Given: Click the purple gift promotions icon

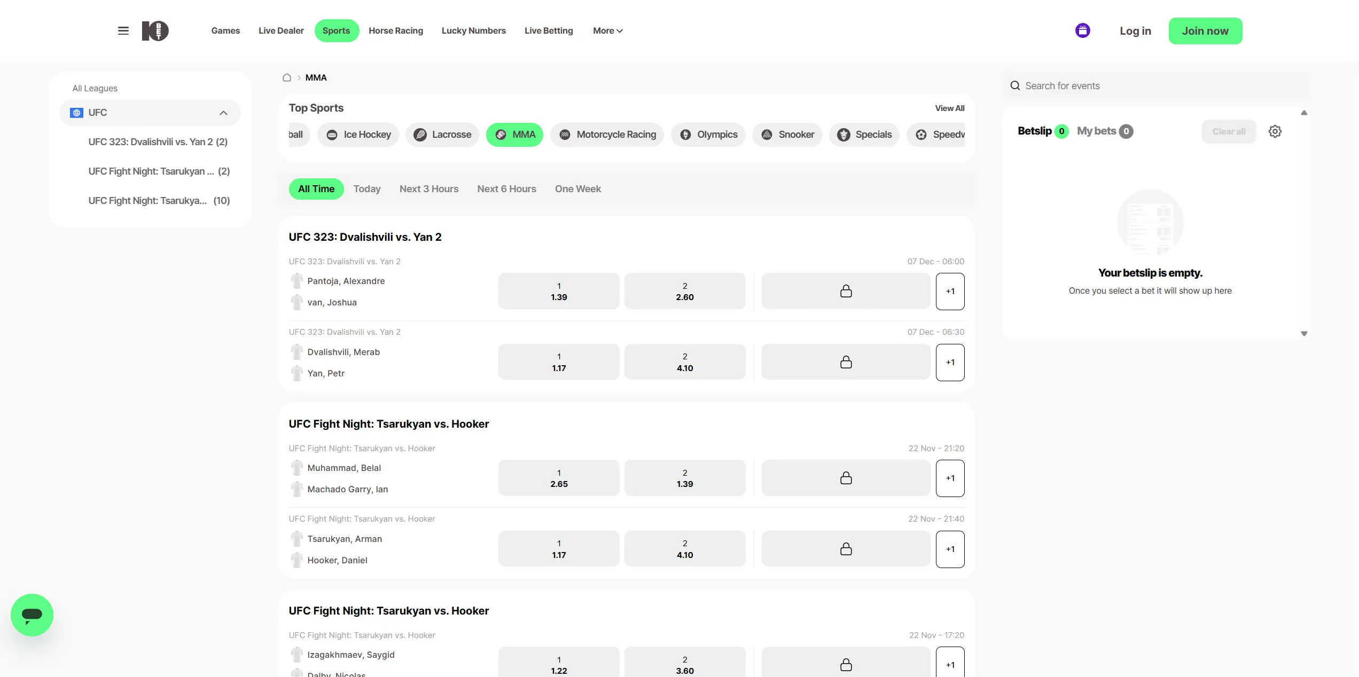Looking at the screenshot, I should (1082, 31).
